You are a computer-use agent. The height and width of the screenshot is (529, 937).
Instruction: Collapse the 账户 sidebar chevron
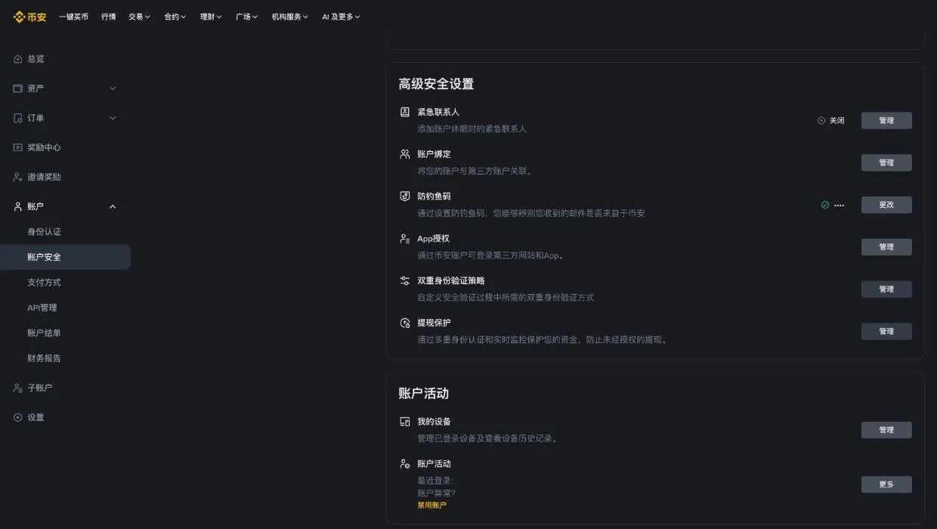(113, 206)
